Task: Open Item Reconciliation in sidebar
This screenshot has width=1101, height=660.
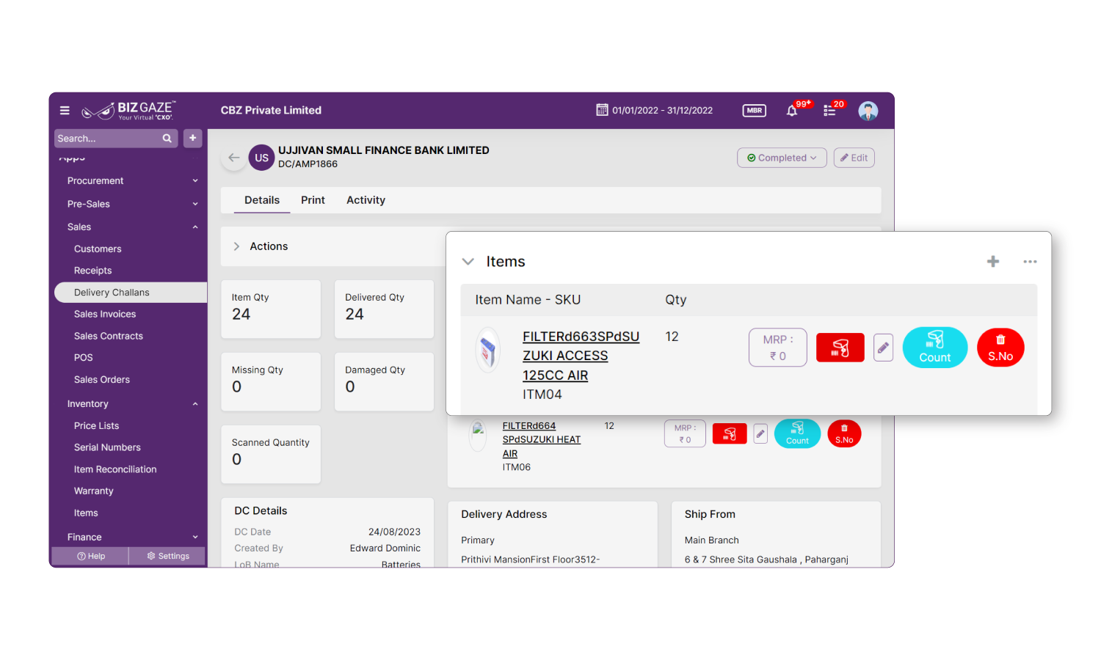Action: 115,469
